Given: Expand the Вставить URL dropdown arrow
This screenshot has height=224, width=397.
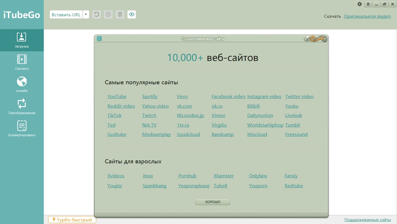Looking at the screenshot, I should pos(86,15).
